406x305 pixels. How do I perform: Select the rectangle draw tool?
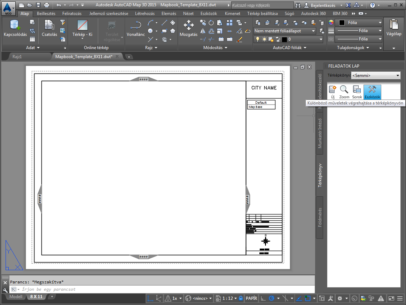click(x=164, y=31)
